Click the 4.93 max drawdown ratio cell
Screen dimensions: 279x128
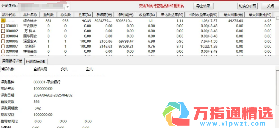268,21
